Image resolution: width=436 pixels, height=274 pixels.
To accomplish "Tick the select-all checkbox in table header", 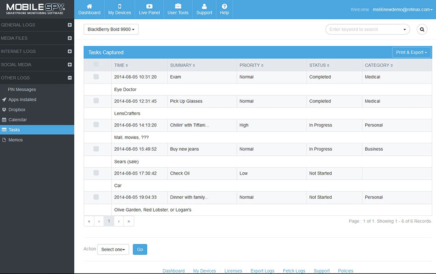I will coord(96,65).
